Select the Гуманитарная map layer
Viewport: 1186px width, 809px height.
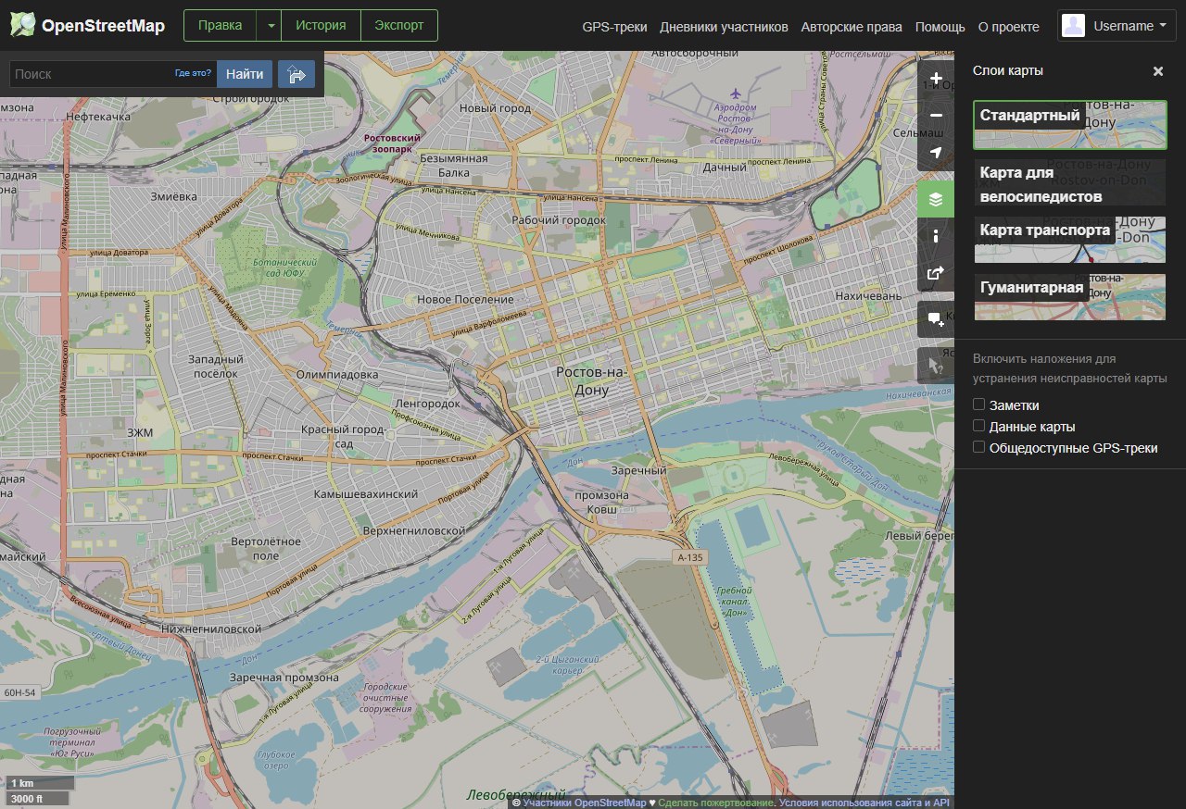[x=1070, y=296]
